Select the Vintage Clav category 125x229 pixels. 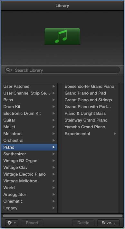click(29, 167)
